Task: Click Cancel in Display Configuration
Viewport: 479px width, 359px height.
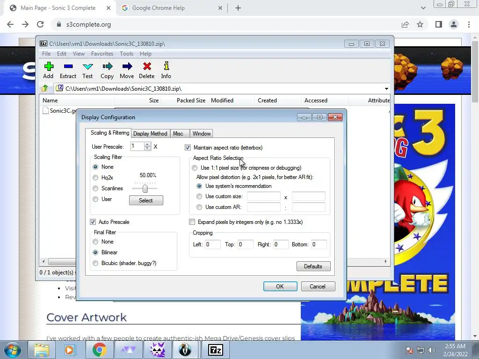Action: [x=318, y=287]
